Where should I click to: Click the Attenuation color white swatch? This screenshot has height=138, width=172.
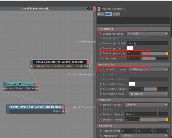click(x=132, y=84)
